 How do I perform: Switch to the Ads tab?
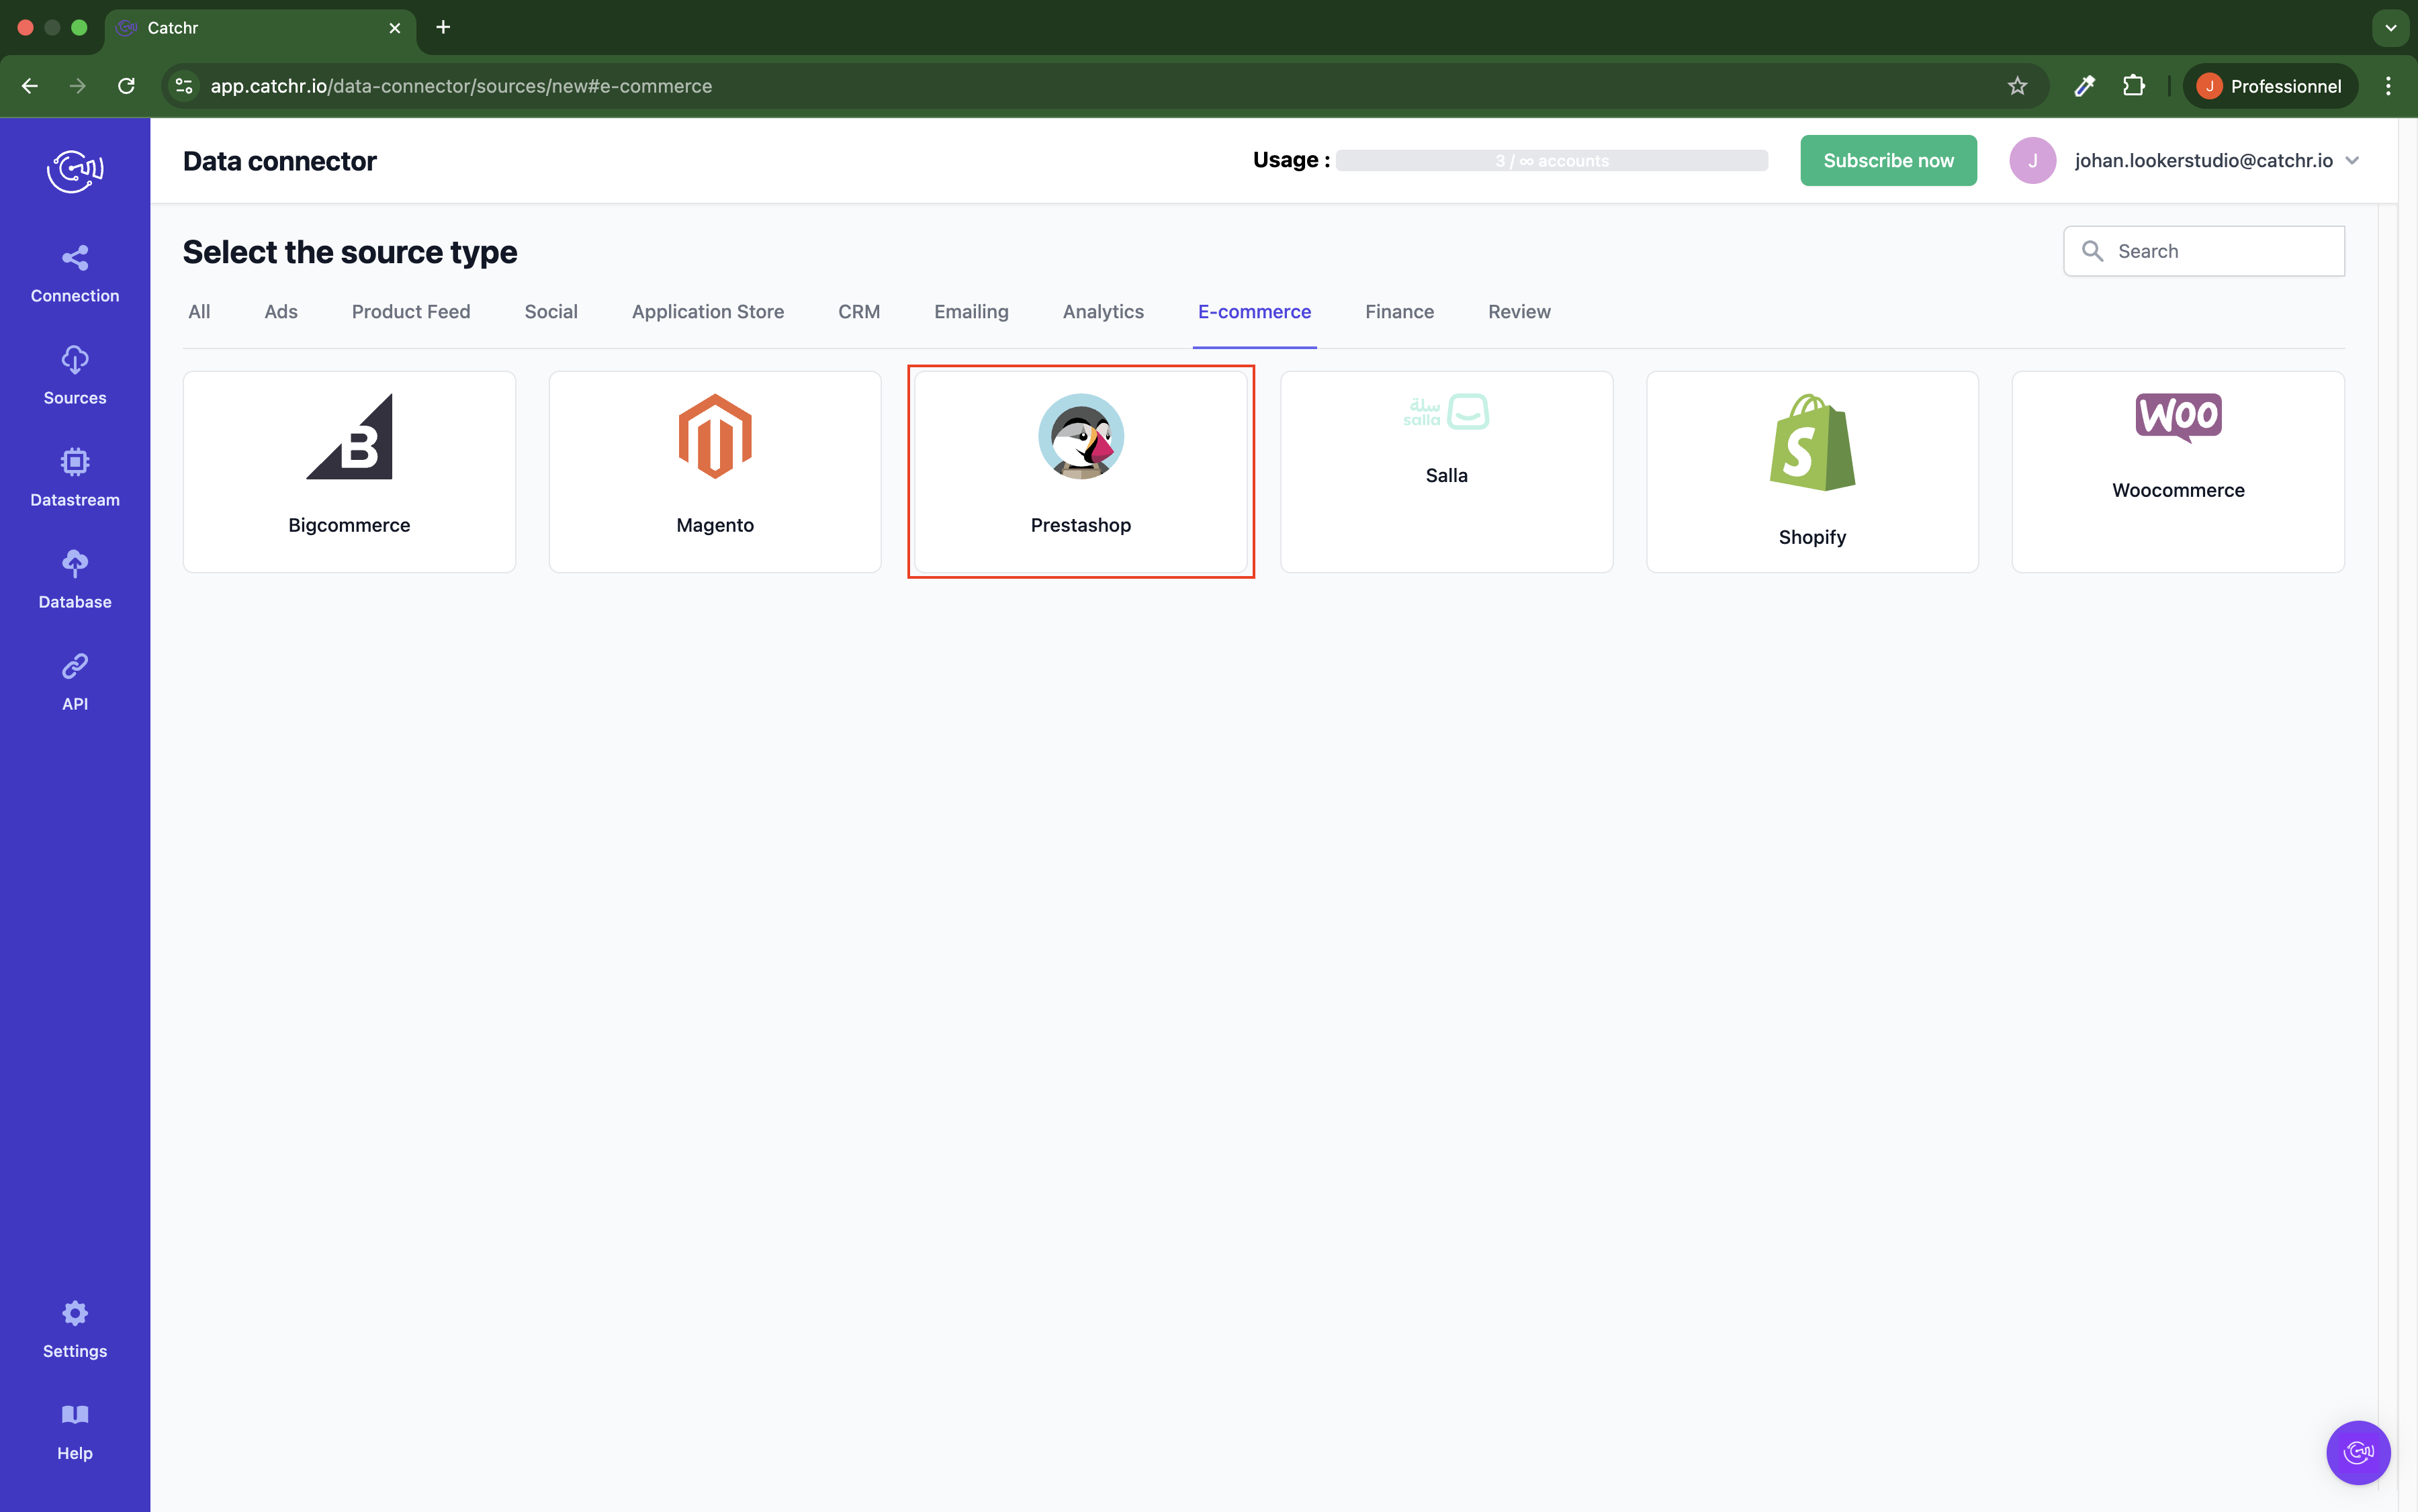click(281, 312)
